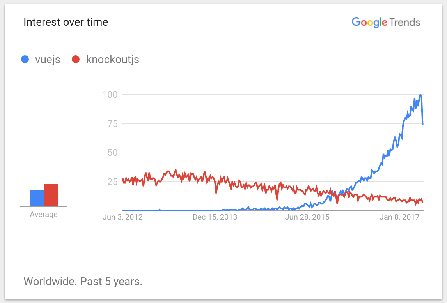
Task: Click the peak of the vuejs line
Action: point(420,95)
